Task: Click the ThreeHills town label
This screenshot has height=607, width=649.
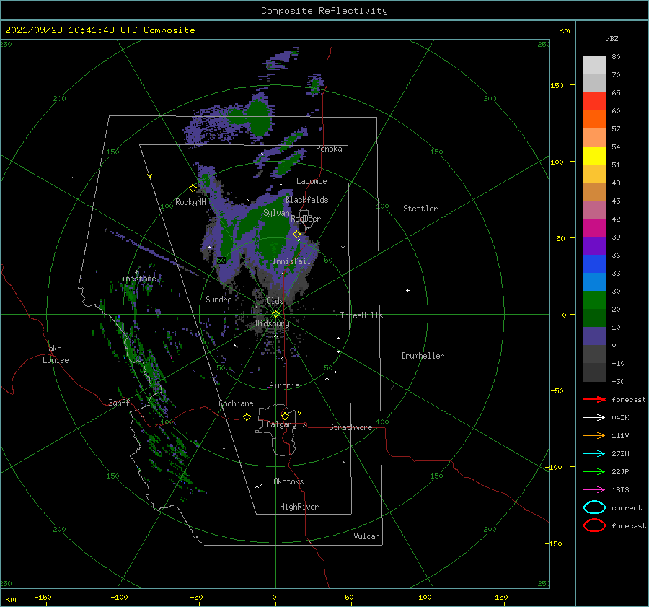Action: [362, 315]
